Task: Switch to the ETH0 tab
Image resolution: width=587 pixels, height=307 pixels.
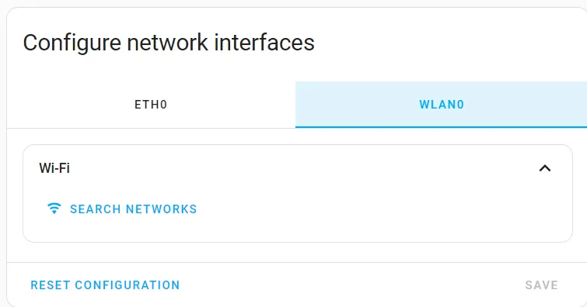Action: click(x=151, y=105)
